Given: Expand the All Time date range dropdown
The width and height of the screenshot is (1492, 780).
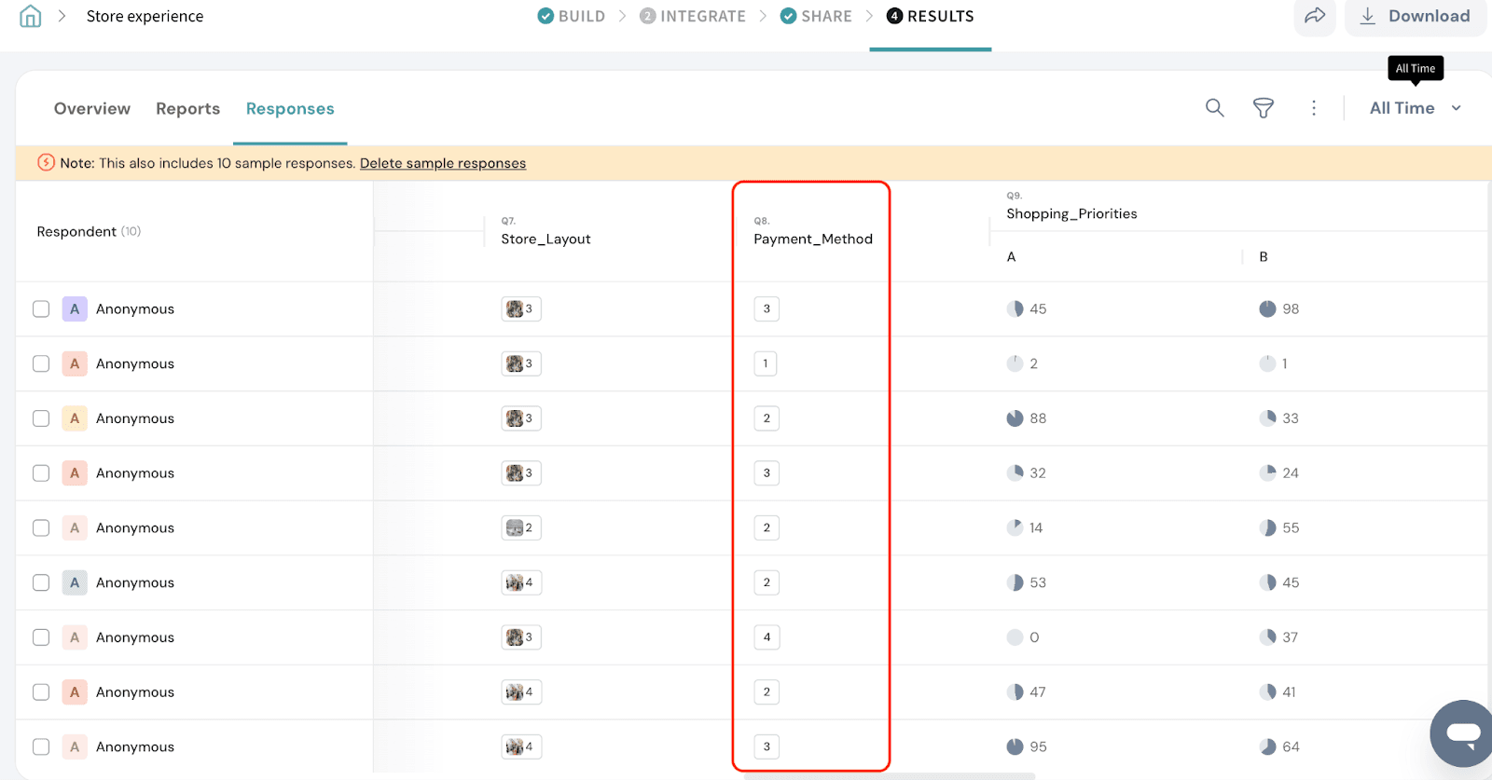Looking at the screenshot, I should 1415,108.
